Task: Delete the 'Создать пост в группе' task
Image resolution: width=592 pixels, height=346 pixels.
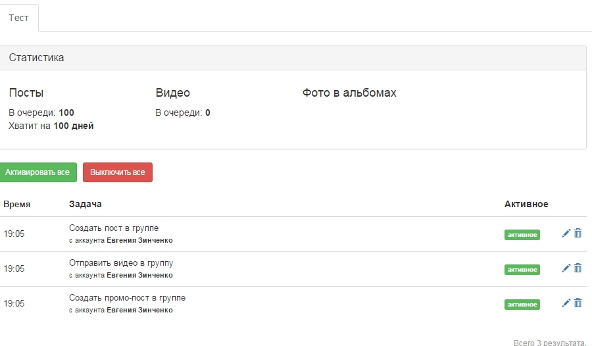Action: pos(578,234)
